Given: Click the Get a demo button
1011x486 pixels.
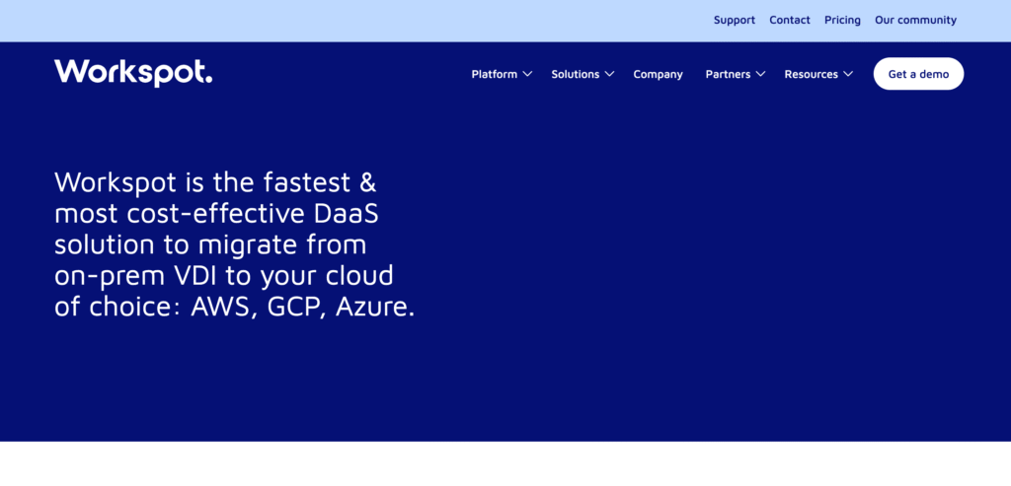Looking at the screenshot, I should (x=918, y=74).
